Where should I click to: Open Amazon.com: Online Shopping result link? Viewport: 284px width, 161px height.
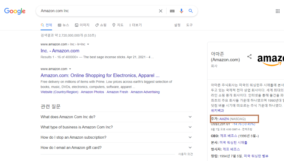point(100,75)
